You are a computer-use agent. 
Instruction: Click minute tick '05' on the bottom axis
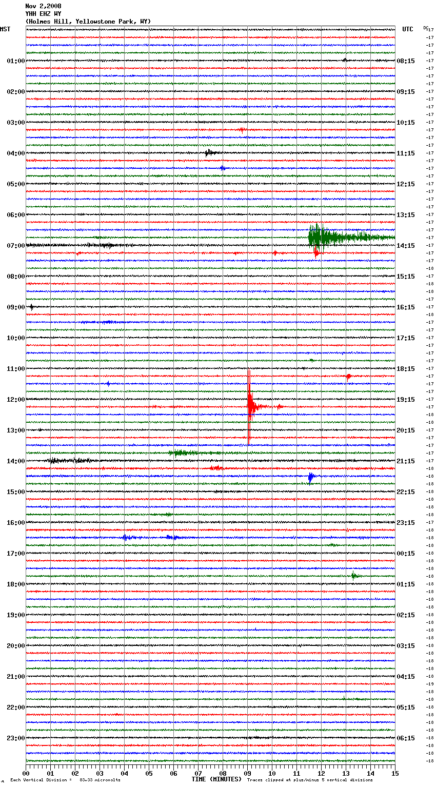coord(149,773)
